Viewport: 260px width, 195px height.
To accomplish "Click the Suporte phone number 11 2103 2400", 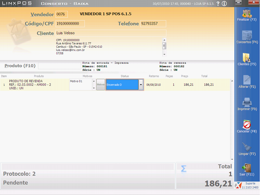I will 250,187.
